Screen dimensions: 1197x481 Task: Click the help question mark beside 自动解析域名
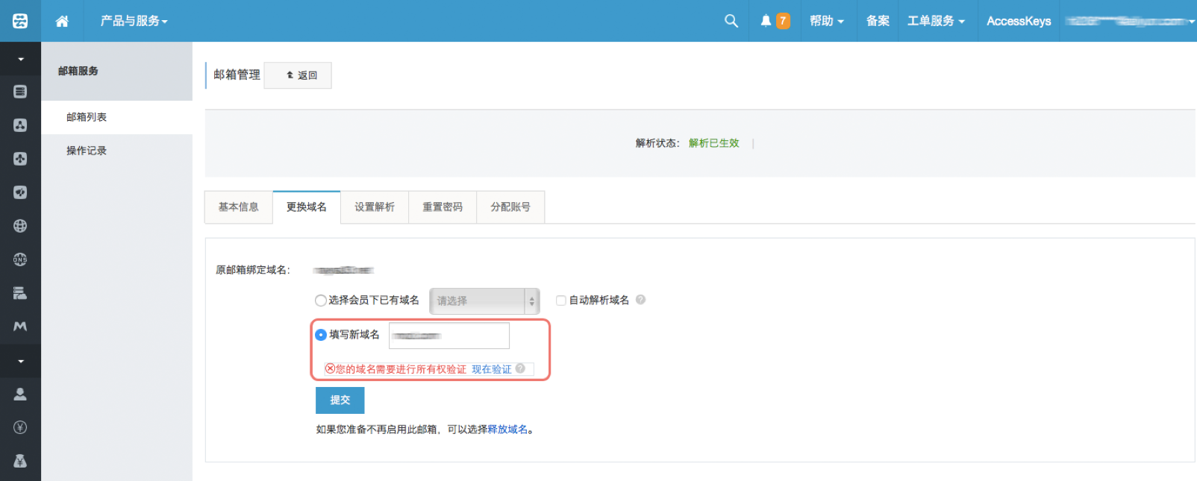[x=640, y=300]
